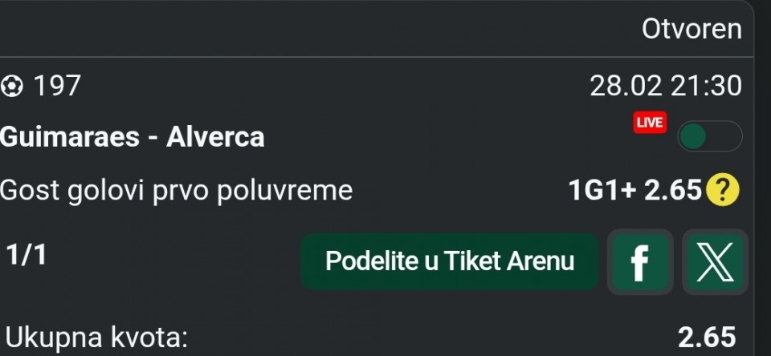Screen dimensions: 771x356
Task: Share ticket on Facebook
Action: (x=639, y=262)
